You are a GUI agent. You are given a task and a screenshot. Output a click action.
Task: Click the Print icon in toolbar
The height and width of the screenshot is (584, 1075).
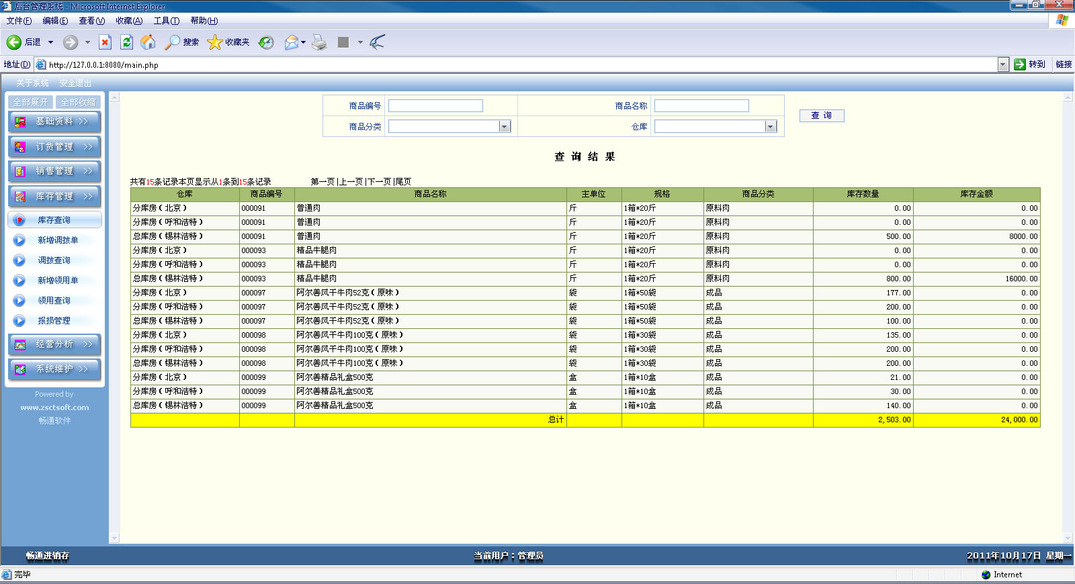click(320, 42)
